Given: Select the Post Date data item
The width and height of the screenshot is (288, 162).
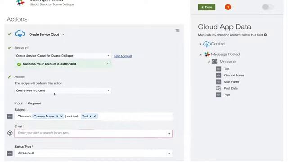Looking at the screenshot, I should [x=231, y=88].
